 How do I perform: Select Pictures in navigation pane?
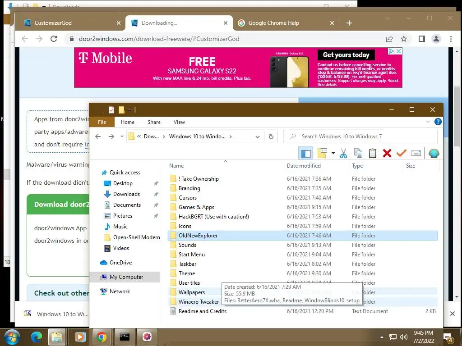click(123, 216)
